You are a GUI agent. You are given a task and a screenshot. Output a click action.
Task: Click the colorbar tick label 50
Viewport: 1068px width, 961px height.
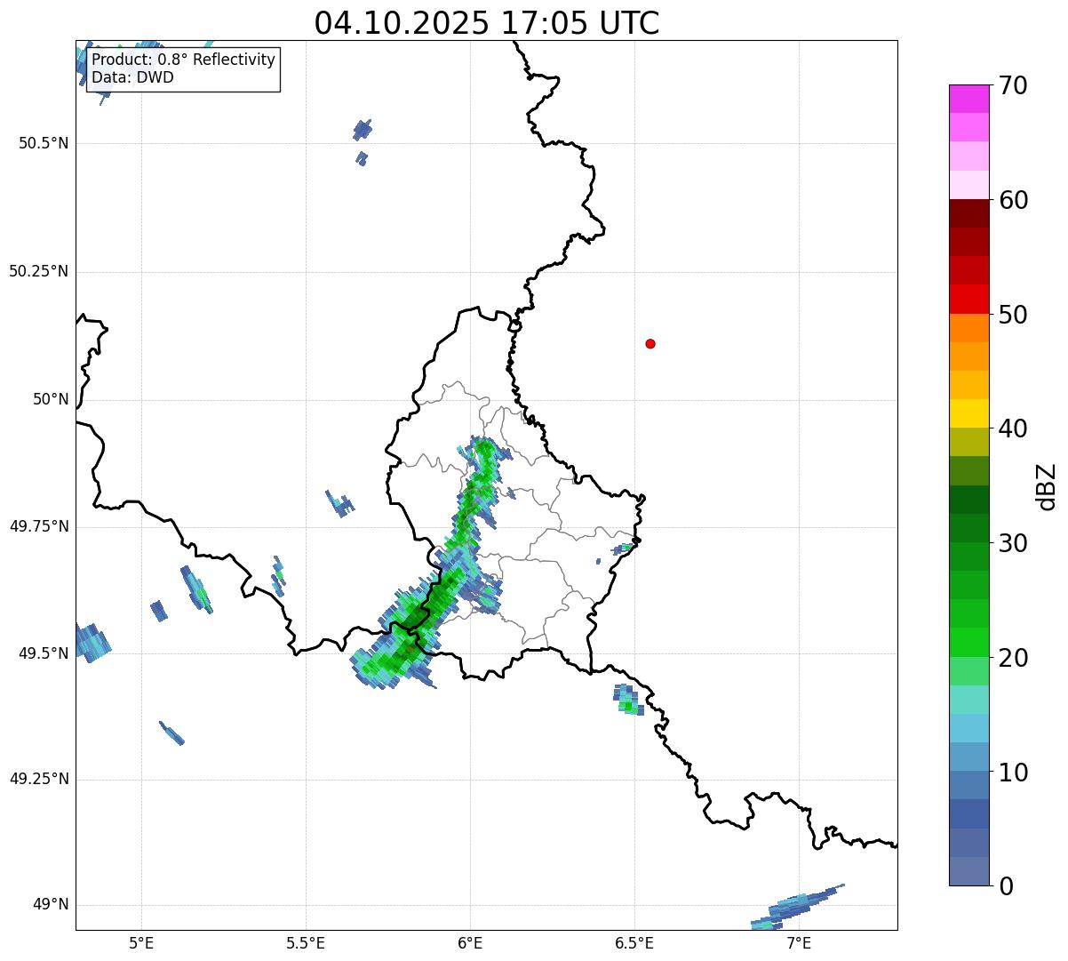pos(1013,315)
